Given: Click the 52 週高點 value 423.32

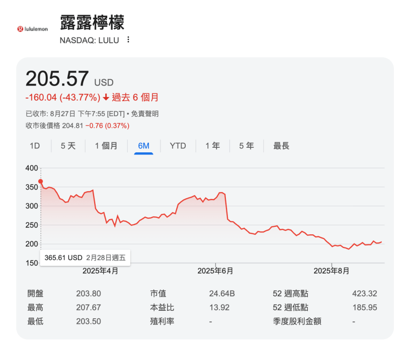Looking at the screenshot, I should (365, 294).
